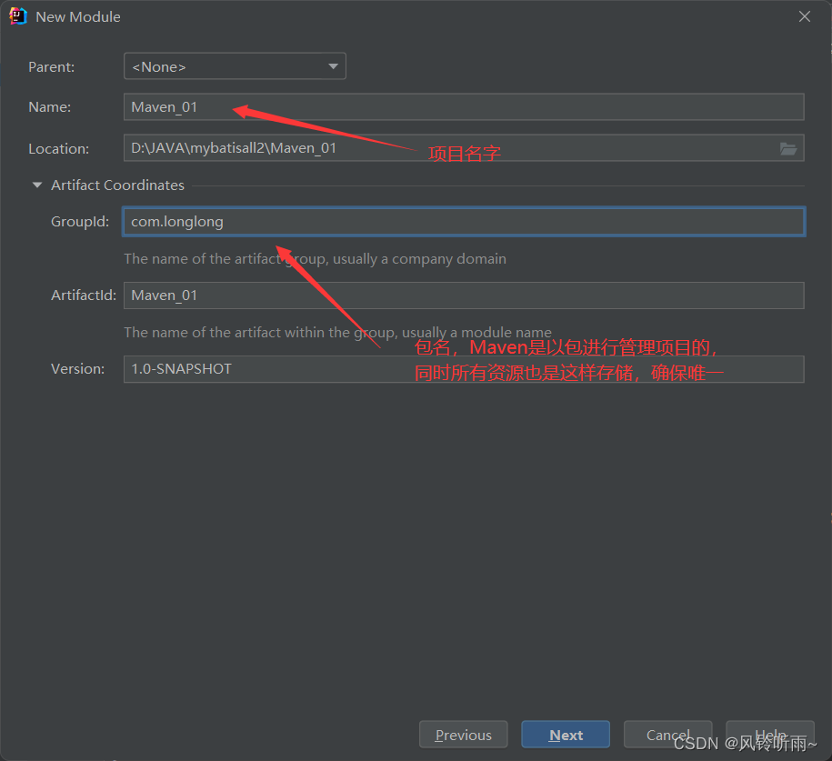Click the red 项目名字 annotation text
832x761 pixels.
[x=465, y=155]
